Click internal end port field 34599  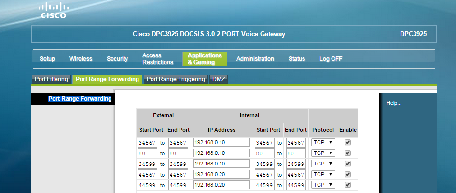(x=296, y=164)
